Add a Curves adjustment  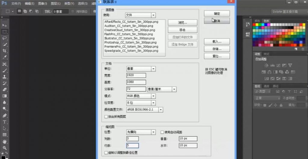278,65
